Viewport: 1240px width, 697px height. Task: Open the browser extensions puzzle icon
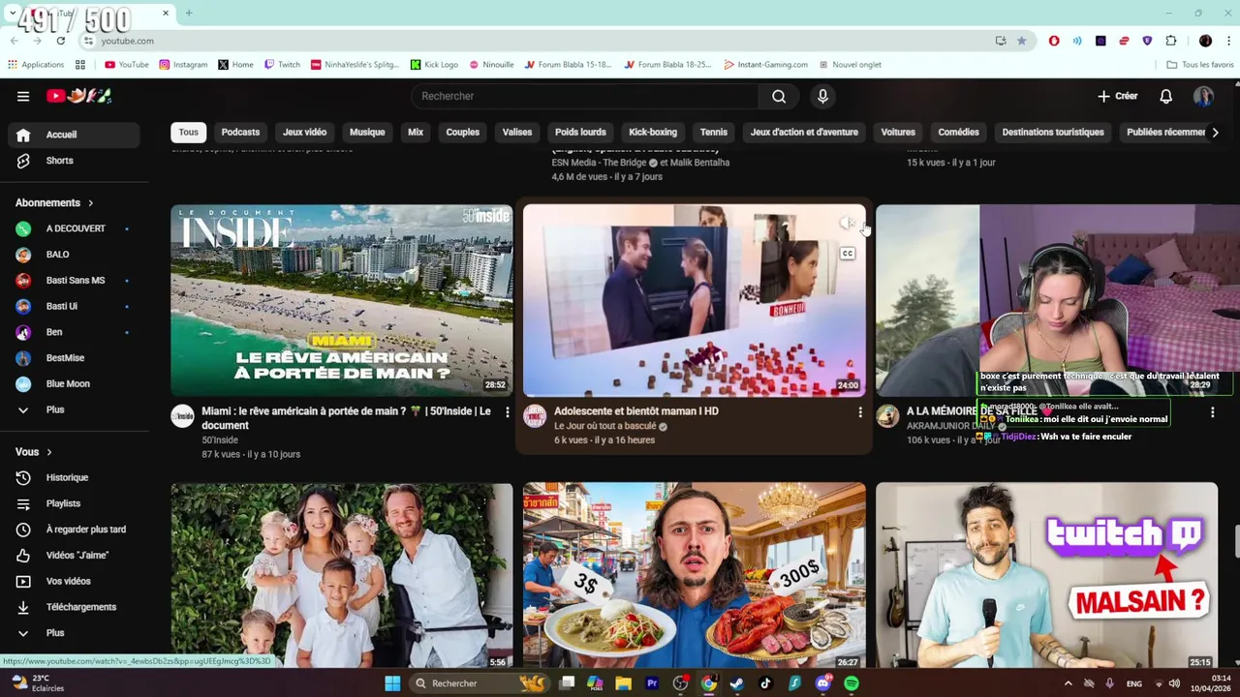click(x=1171, y=41)
